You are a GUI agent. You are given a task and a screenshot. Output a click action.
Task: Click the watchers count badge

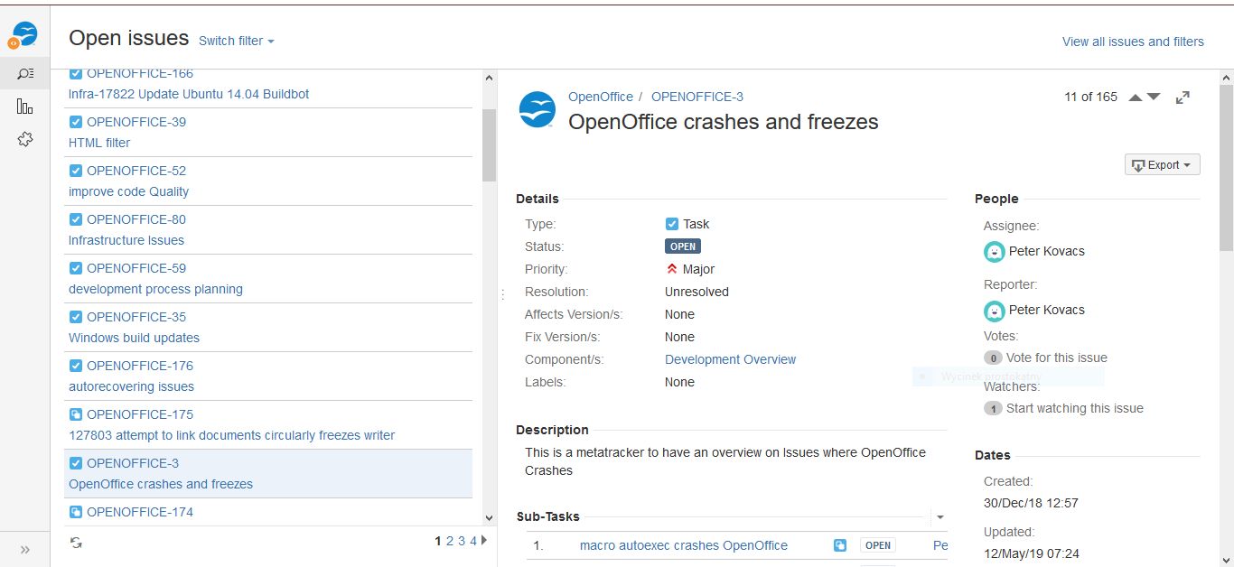tap(993, 408)
